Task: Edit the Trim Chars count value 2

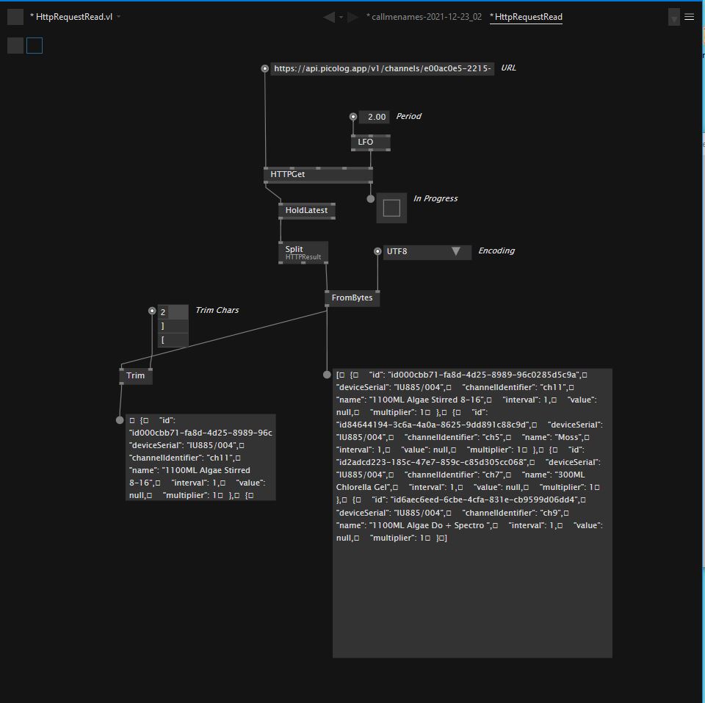Action: pyautogui.click(x=173, y=312)
